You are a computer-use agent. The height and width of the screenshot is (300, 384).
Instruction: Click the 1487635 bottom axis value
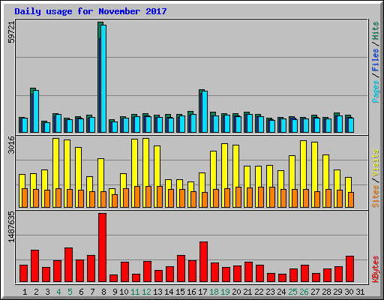pyautogui.click(x=11, y=227)
